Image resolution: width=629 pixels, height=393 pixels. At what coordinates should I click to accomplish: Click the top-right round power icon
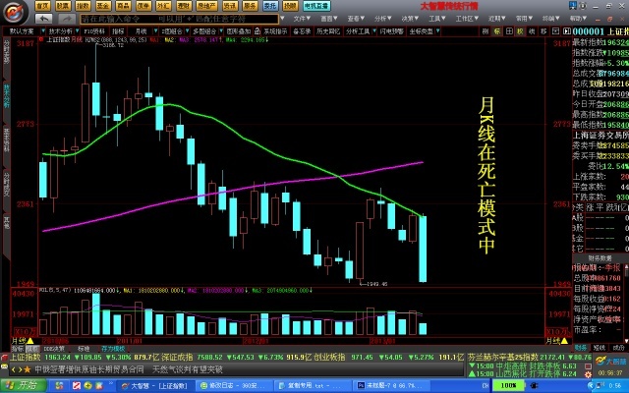coord(583,6)
